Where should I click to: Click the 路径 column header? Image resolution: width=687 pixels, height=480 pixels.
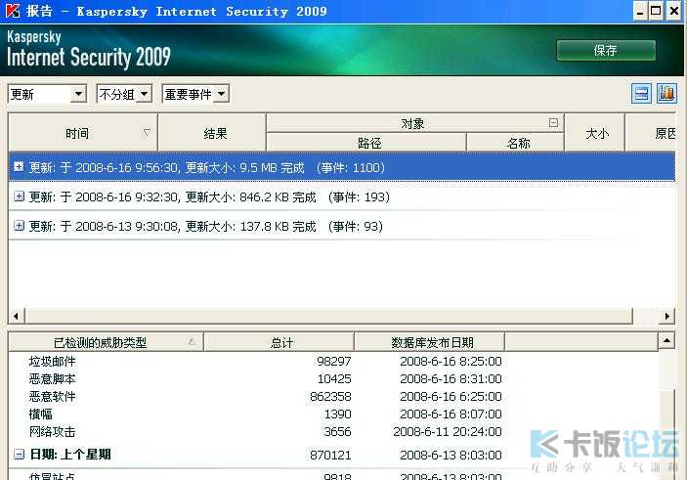click(x=366, y=143)
